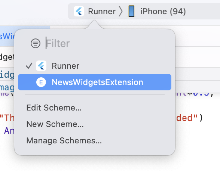Viewport: 220px width, 171px height.
Task: Click the separator line above Edit Scheme
Action: click(x=95, y=95)
